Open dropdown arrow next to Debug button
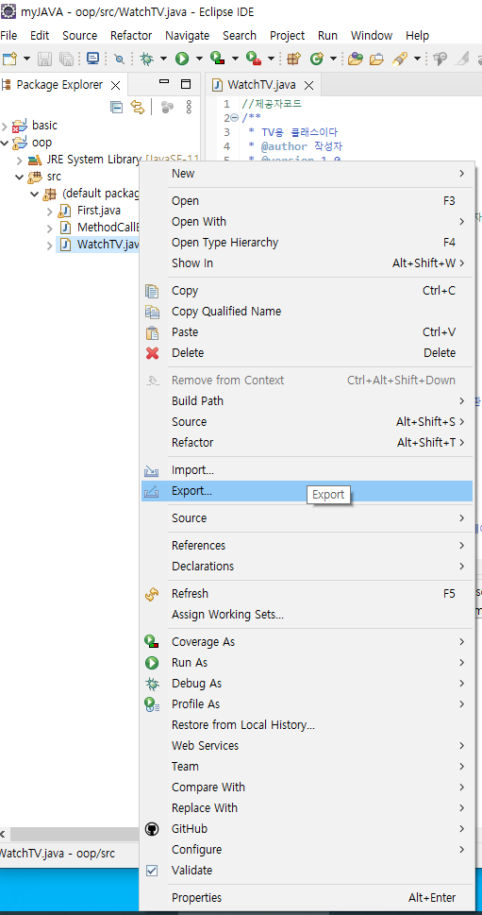Viewport: 482px width, 915px height. (x=163, y=59)
